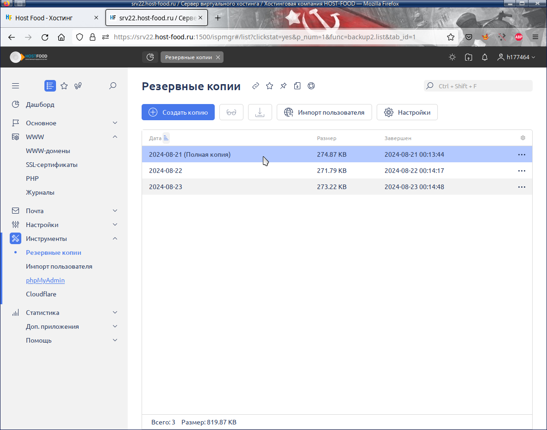Open the Настройки toolbar button
Viewport: 547px width, 430px height.
click(x=407, y=112)
